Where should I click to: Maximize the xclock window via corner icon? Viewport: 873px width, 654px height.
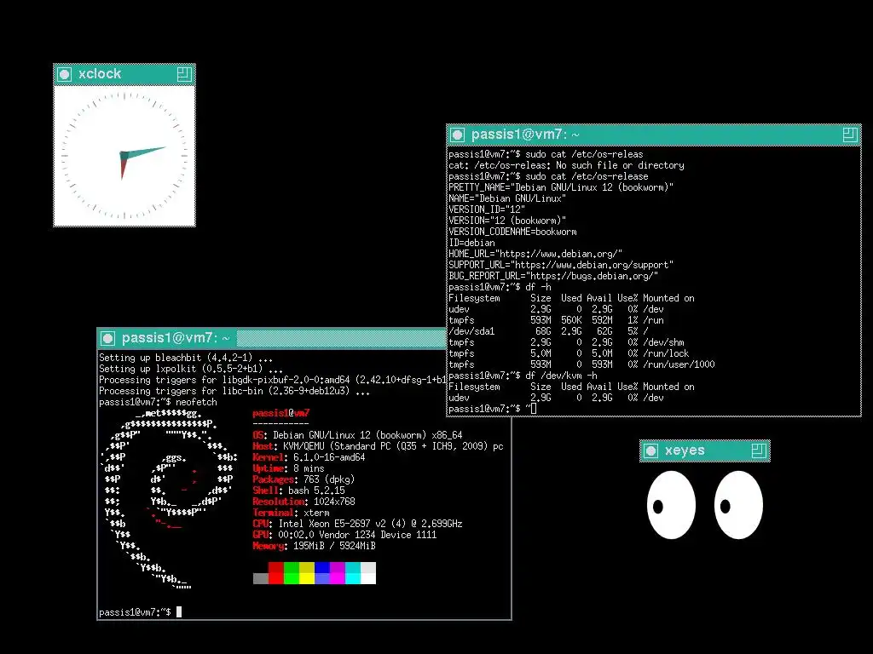click(184, 74)
